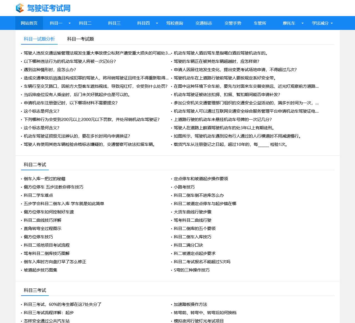Open question 申请人因居住地发生变化
This screenshot has width=355, height=323.
tap(235, 70)
